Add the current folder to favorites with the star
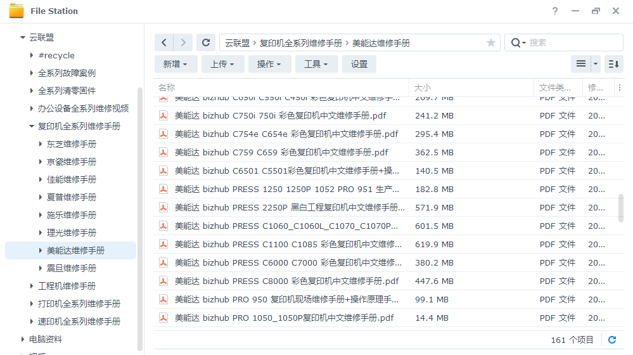This screenshot has width=633, height=355. (x=490, y=43)
